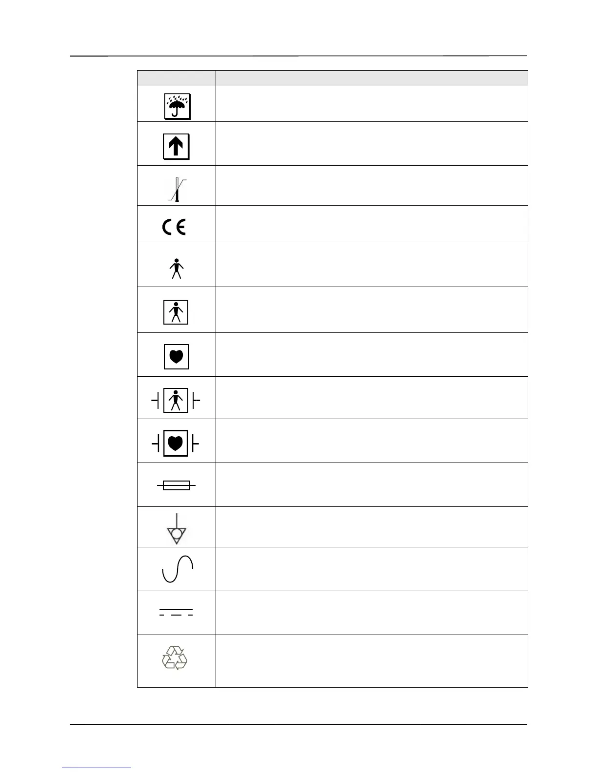Click the unboxed human figure symbol
The image size is (597, 772).
coord(177,269)
